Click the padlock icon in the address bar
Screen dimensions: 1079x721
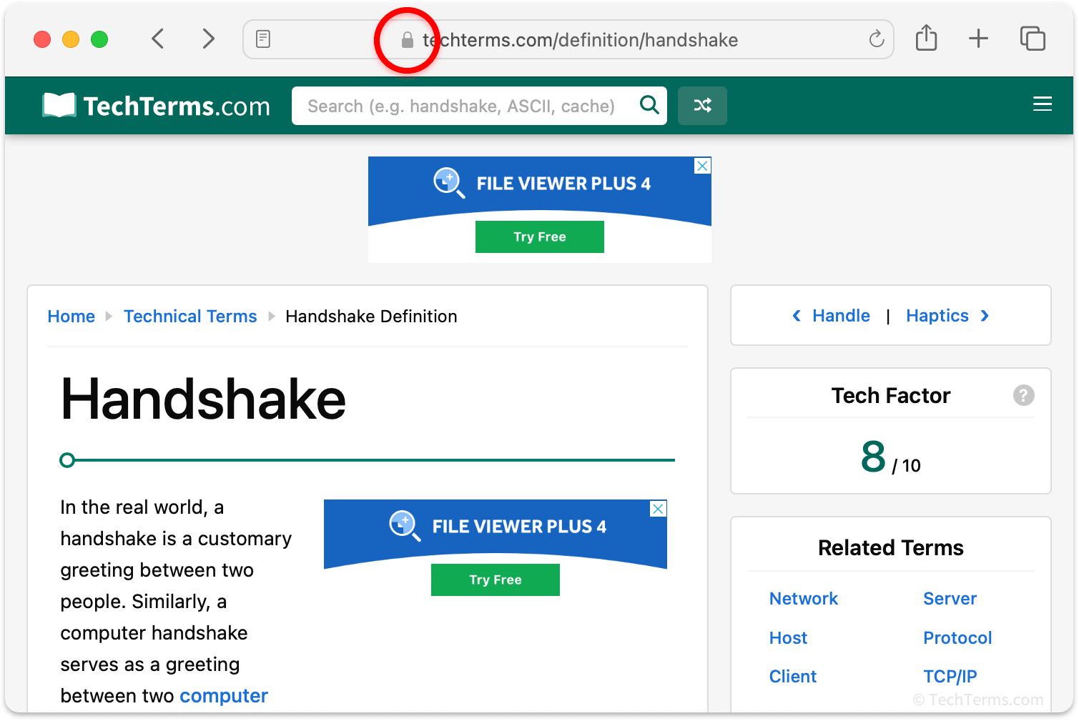coord(408,40)
